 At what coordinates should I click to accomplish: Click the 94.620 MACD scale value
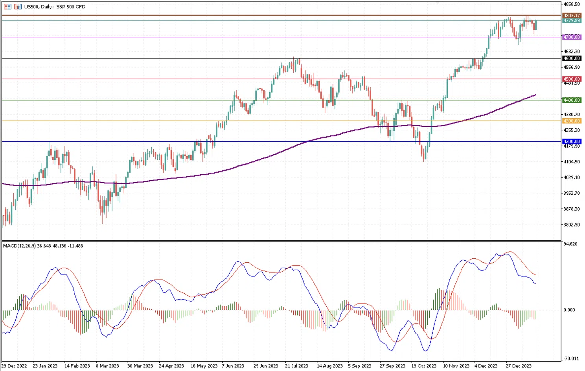click(x=570, y=244)
